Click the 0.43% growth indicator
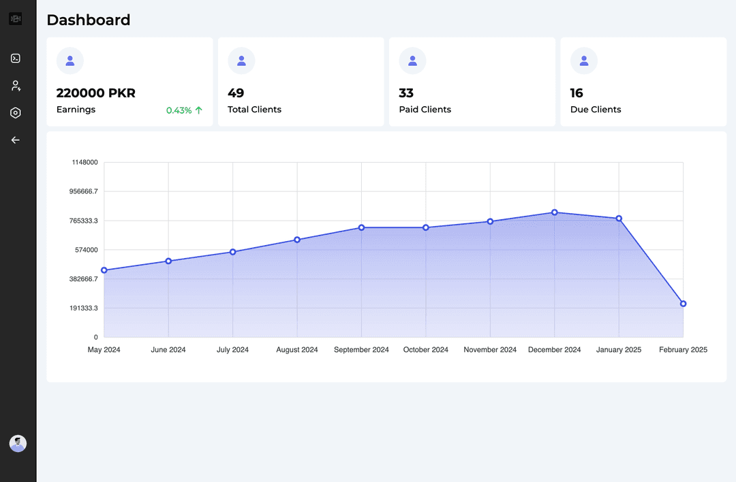This screenshot has height=482, width=736. (x=184, y=110)
